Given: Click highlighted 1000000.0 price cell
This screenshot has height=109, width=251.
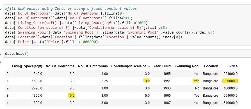Looking at the screenshot, I should click(230, 81).
